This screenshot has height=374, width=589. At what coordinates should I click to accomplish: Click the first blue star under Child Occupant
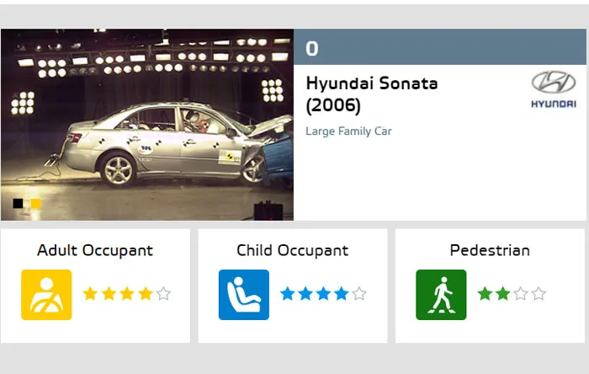coord(287,294)
